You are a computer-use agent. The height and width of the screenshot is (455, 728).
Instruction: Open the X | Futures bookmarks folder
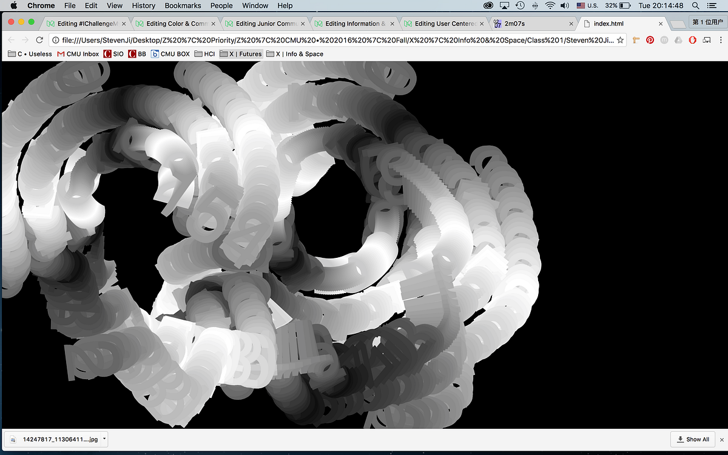(241, 54)
